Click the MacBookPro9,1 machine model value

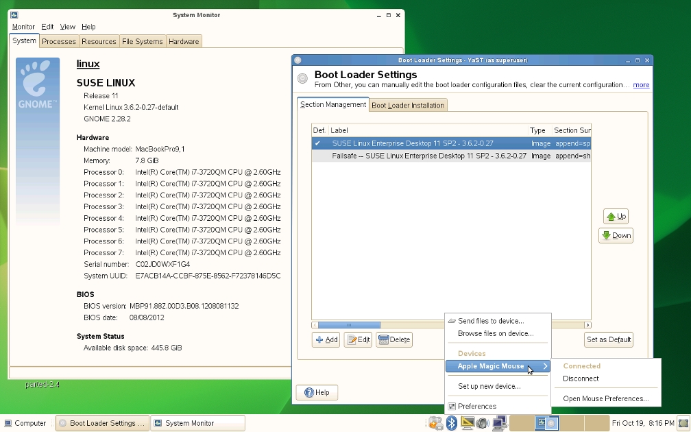coord(160,149)
